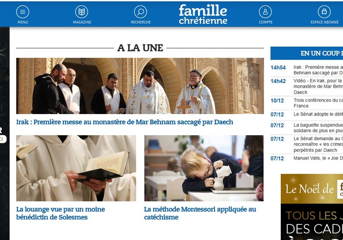Open the 10/12 Trois conférences news item
This screenshot has height=240, width=343.
point(307,103)
